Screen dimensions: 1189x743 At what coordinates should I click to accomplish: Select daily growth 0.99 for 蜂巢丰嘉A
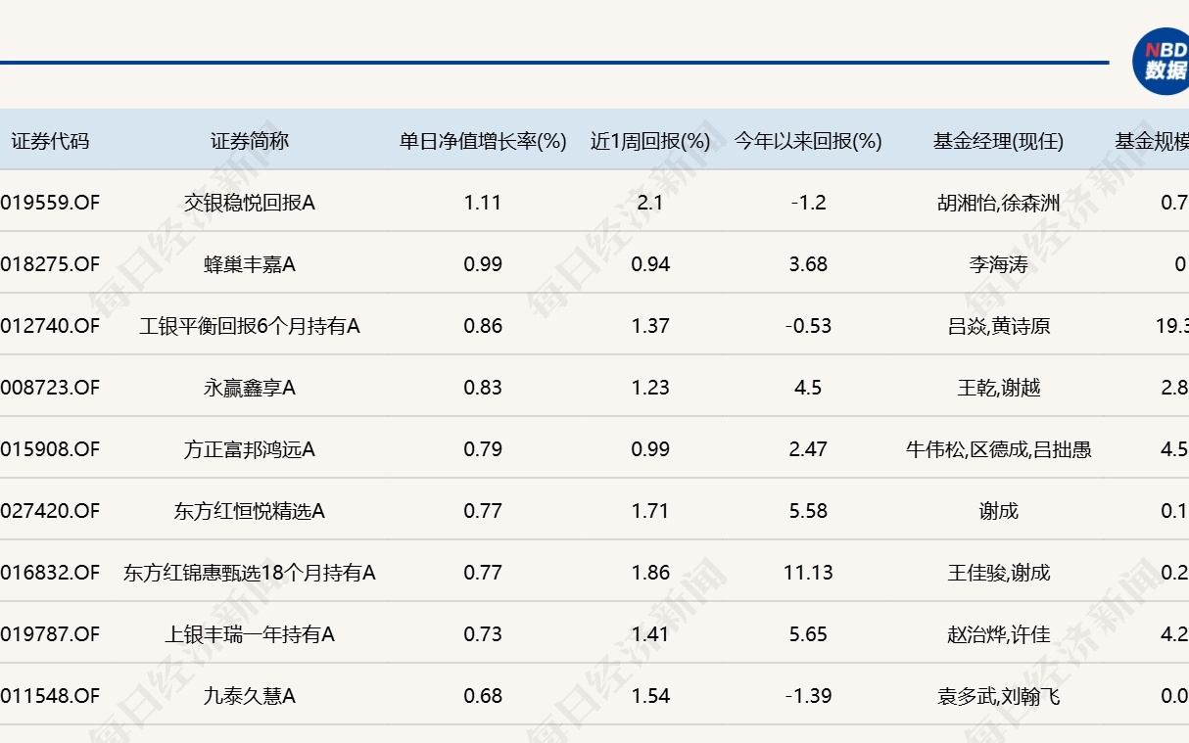(x=483, y=264)
